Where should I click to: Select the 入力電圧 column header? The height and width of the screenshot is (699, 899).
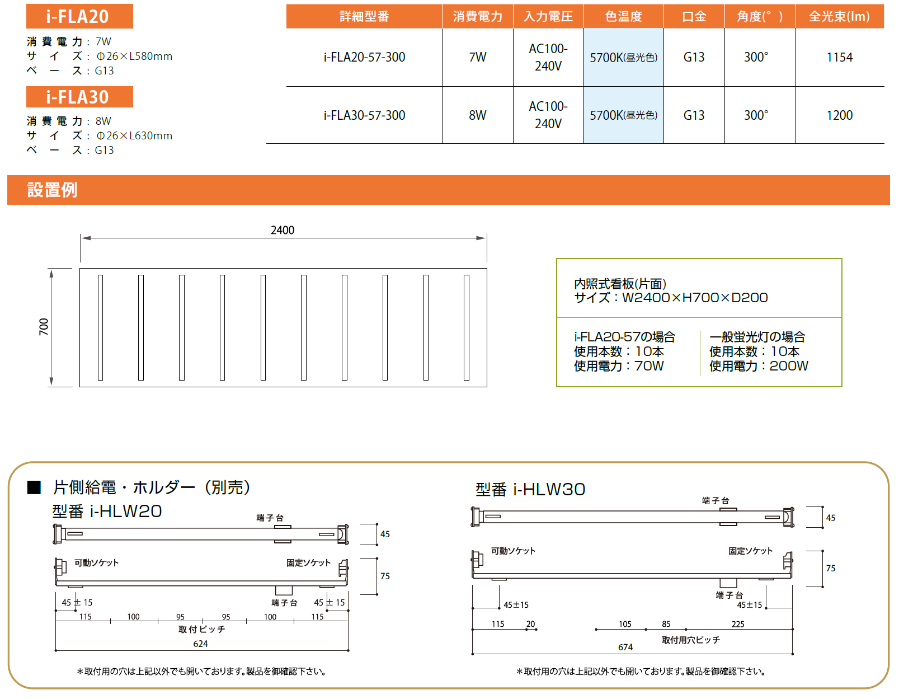[548, 16]
